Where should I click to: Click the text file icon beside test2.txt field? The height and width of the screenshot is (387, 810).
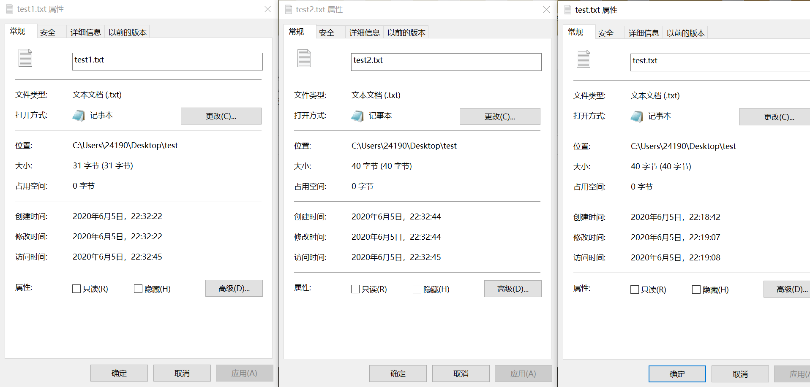(304, 59)
